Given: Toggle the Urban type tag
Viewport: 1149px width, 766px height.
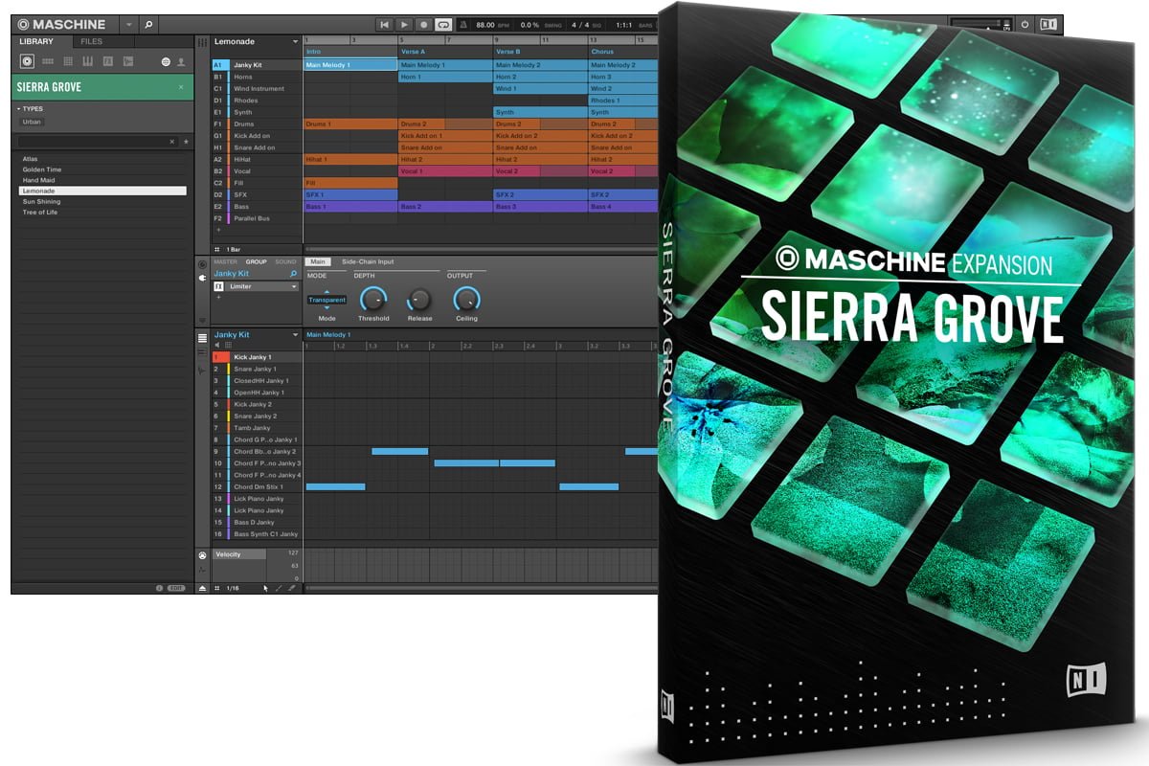Looking at the screenshot, I should click(x=33, y=122).
